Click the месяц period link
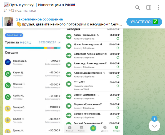165x135 pixels. click(x=25, y=42)
